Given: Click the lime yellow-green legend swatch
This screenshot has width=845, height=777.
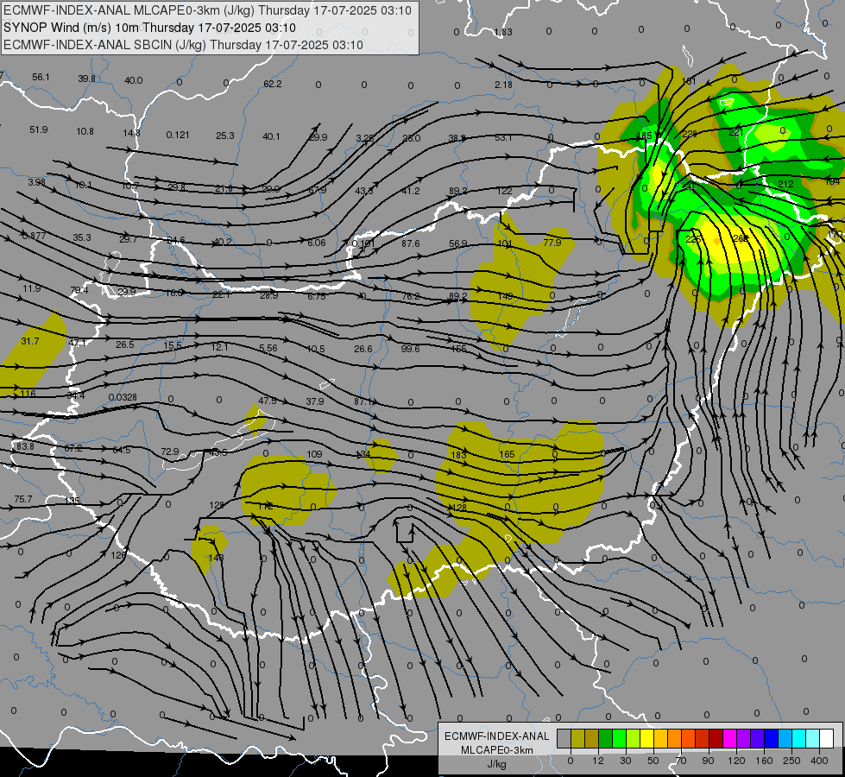Looking at the screenshot, I should click(x=634, y=739).
